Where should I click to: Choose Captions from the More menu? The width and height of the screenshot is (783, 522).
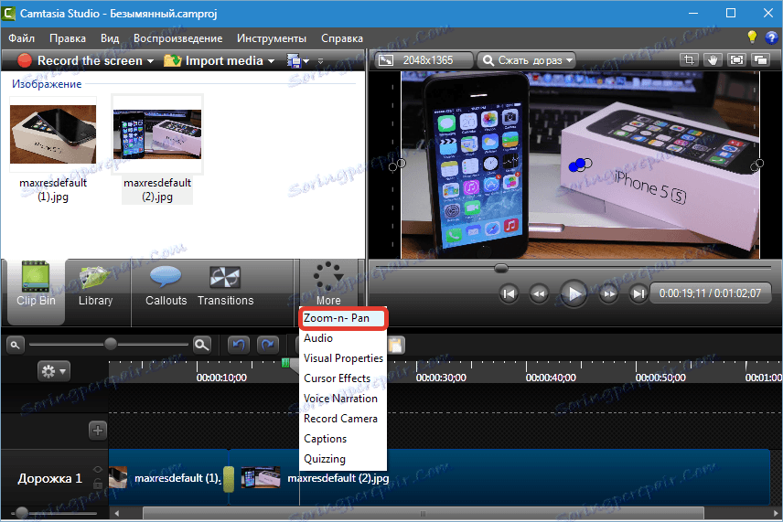(x=342, y=439)
